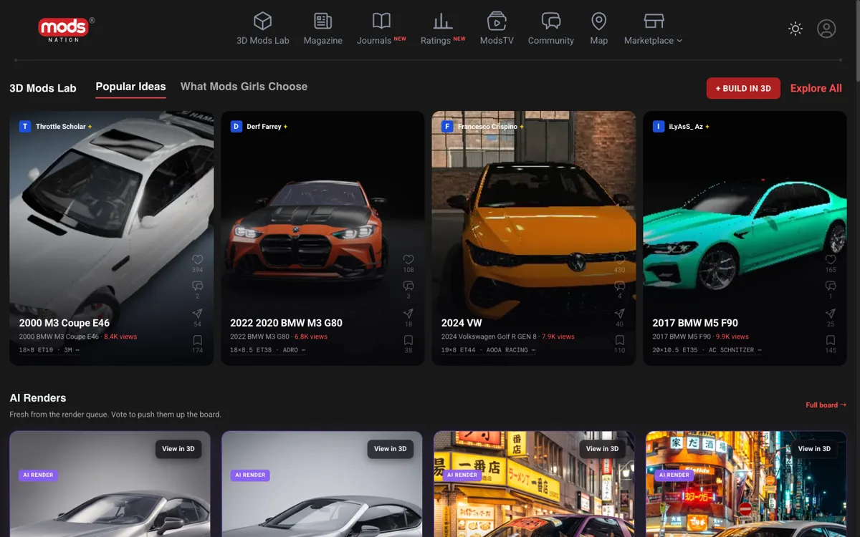This screenshot has width=860, height=537.
Task: Click the 20×10.5 ET35 · AC SCHNITZER spec
Action: (707, 350)
